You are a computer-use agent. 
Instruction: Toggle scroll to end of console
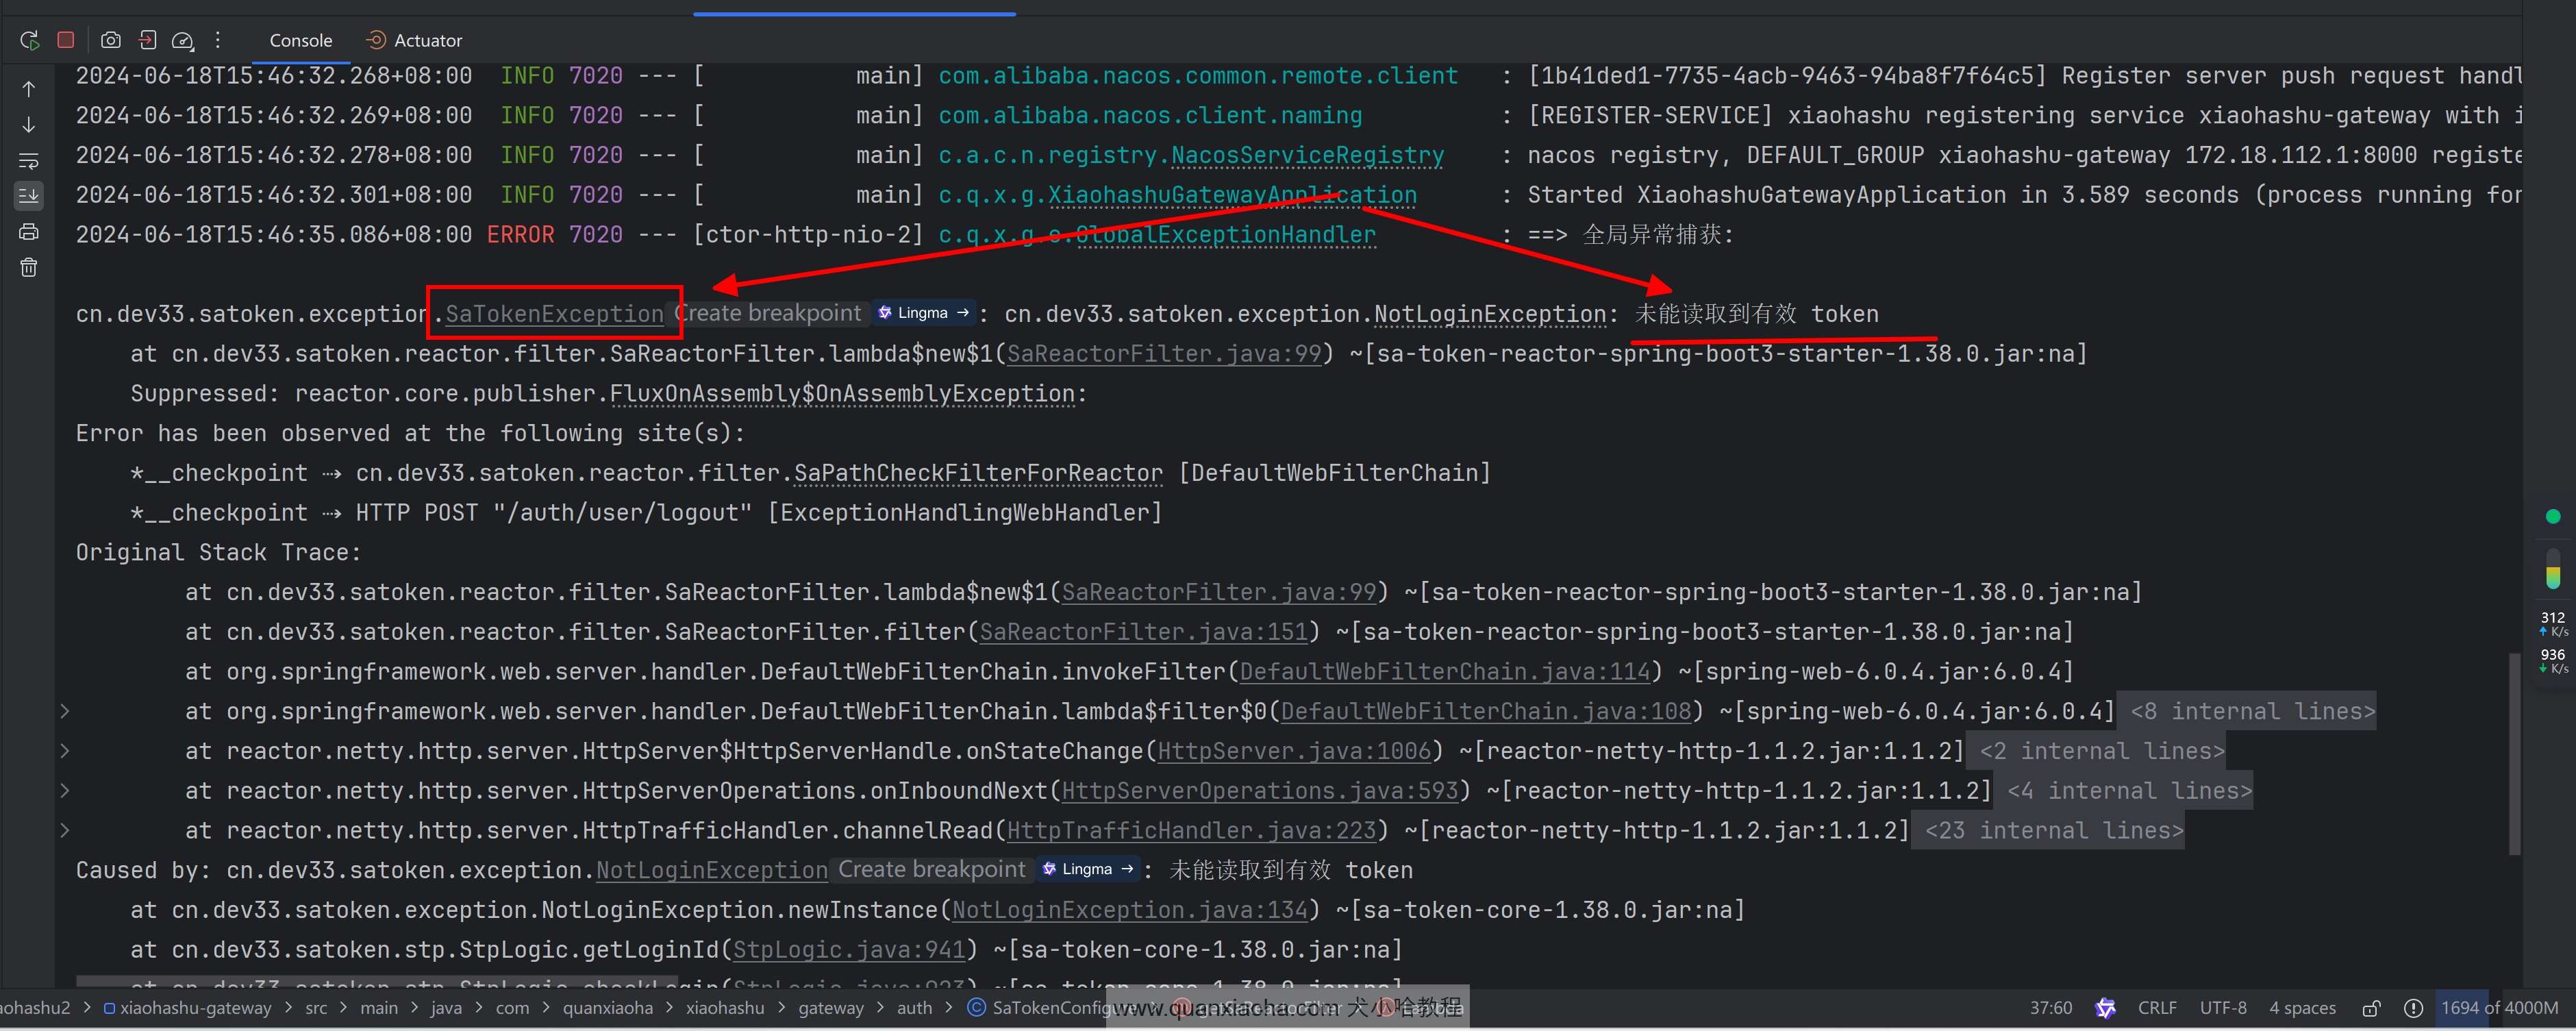pyautogui.click(x=29, y=195)
